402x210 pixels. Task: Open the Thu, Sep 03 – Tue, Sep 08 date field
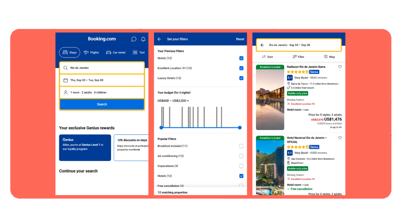[x=102, y=80]
